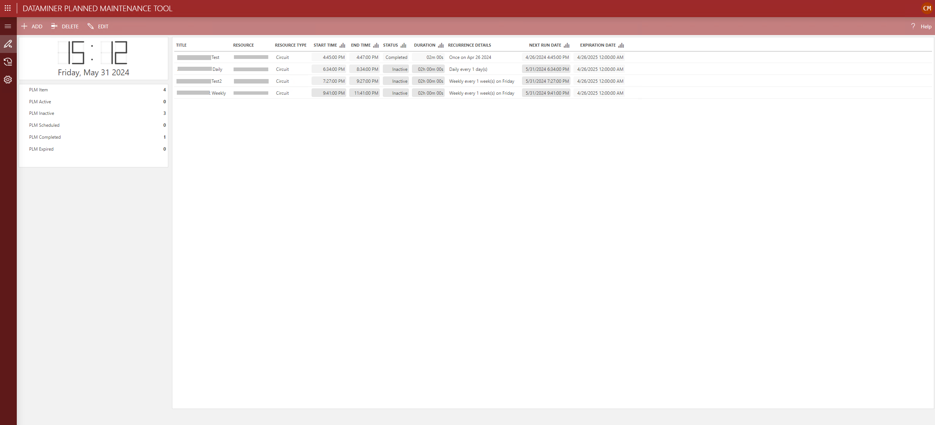Click the 6:34:00 PM start time cell
This screenshot has width=935, height=425.
point(329,69)
